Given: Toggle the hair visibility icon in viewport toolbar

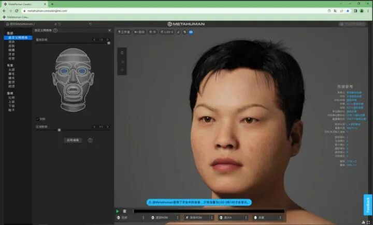Looking at the screenshot, I should [184, 32].
